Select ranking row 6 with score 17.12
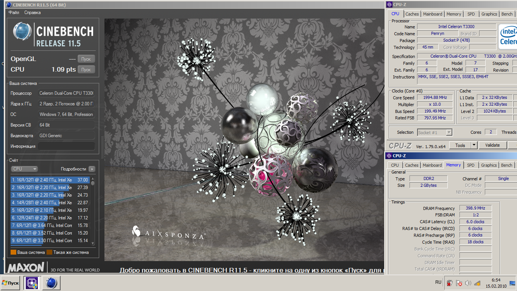517x291 pixels. point(50,218)
